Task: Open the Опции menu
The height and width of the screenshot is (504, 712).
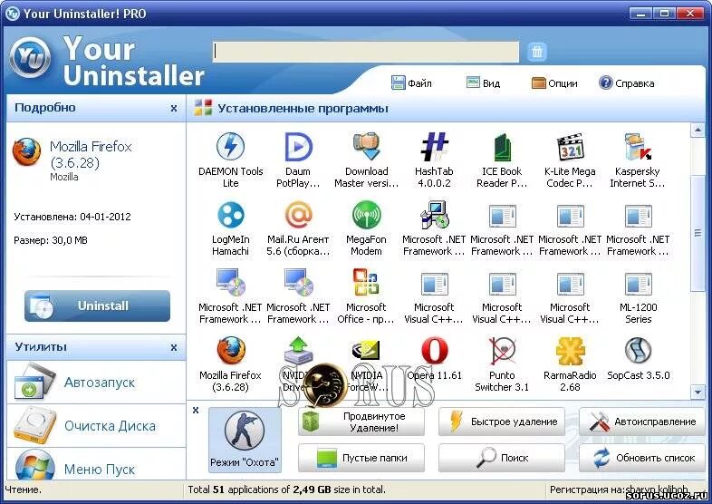Action: [x=554, y=83]
